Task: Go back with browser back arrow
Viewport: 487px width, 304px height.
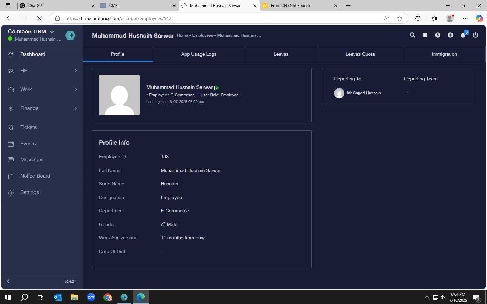Action: click(x=9, y=18)
